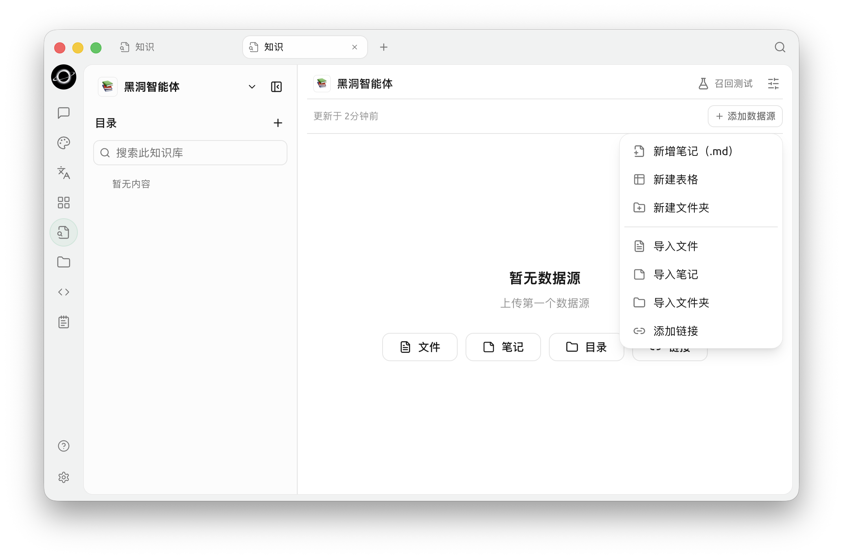The width and height of the screenshot is (843, 559).
Task: Select the knowledge base sidebar icon
Action: [63, 232]
